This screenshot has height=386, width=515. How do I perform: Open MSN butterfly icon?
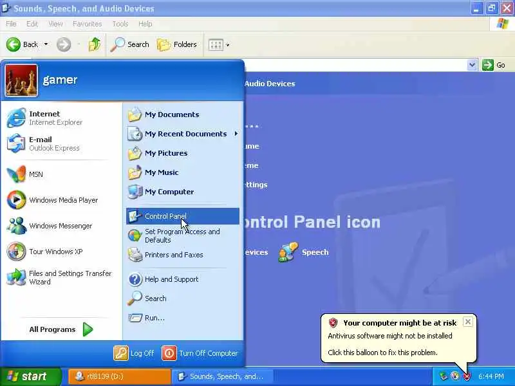point(16,174)
